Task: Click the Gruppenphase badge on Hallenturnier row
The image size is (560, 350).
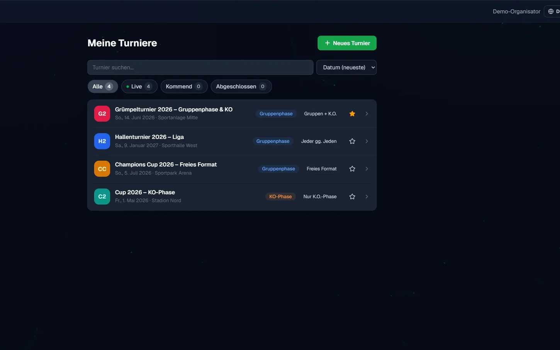Action: point(273,141)
